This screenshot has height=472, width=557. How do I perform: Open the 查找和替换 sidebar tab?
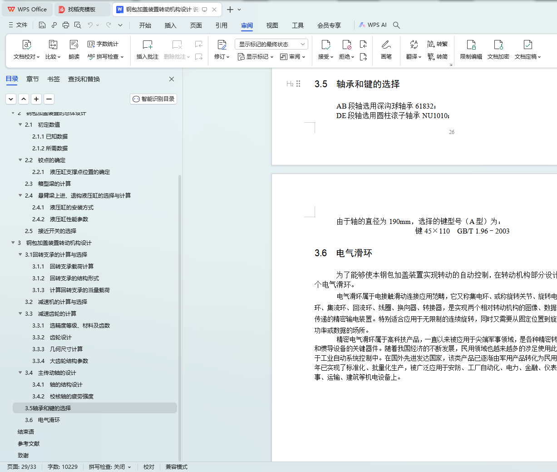click(84, 79)
